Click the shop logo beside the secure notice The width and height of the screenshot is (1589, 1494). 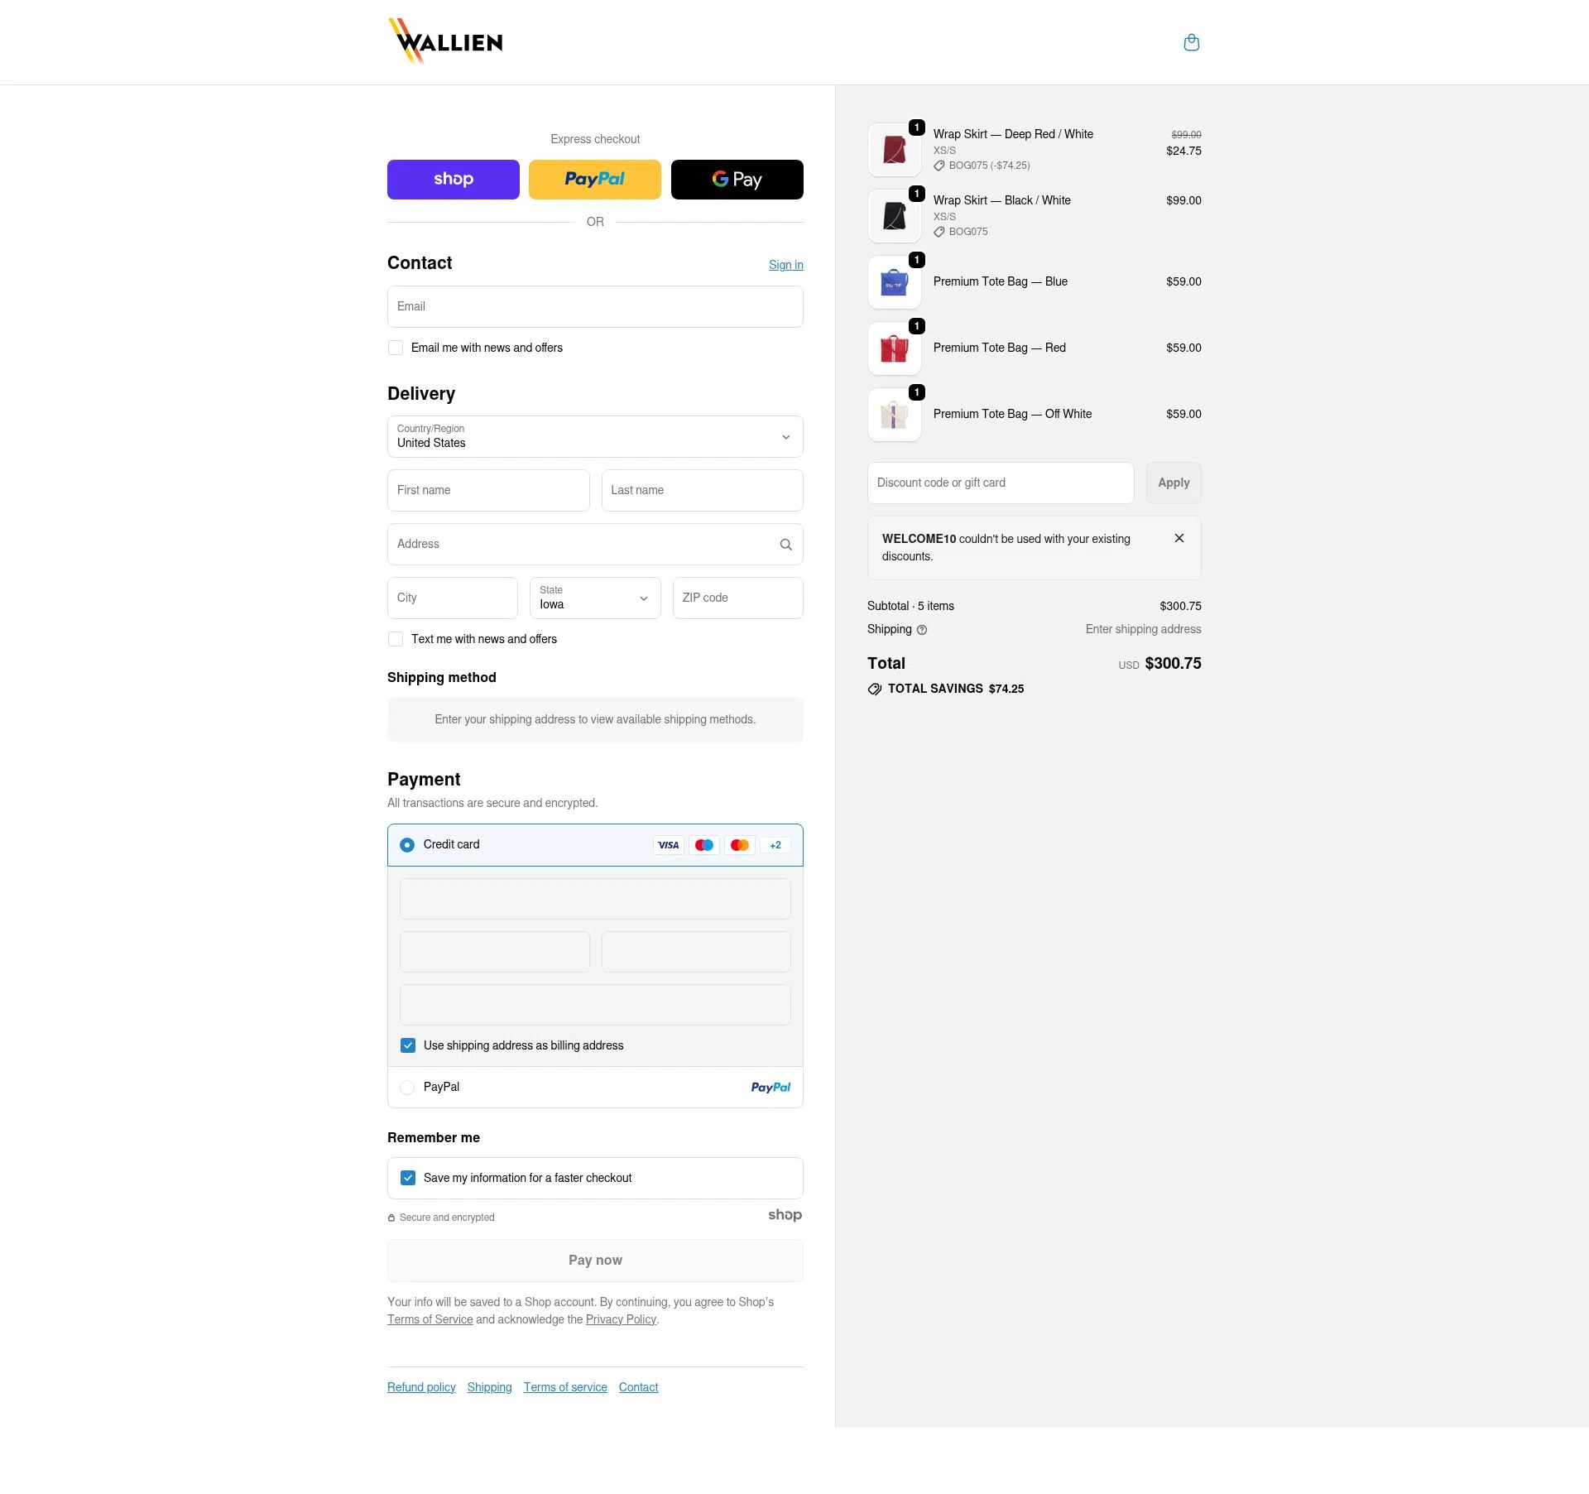(x=785, y=1215)
